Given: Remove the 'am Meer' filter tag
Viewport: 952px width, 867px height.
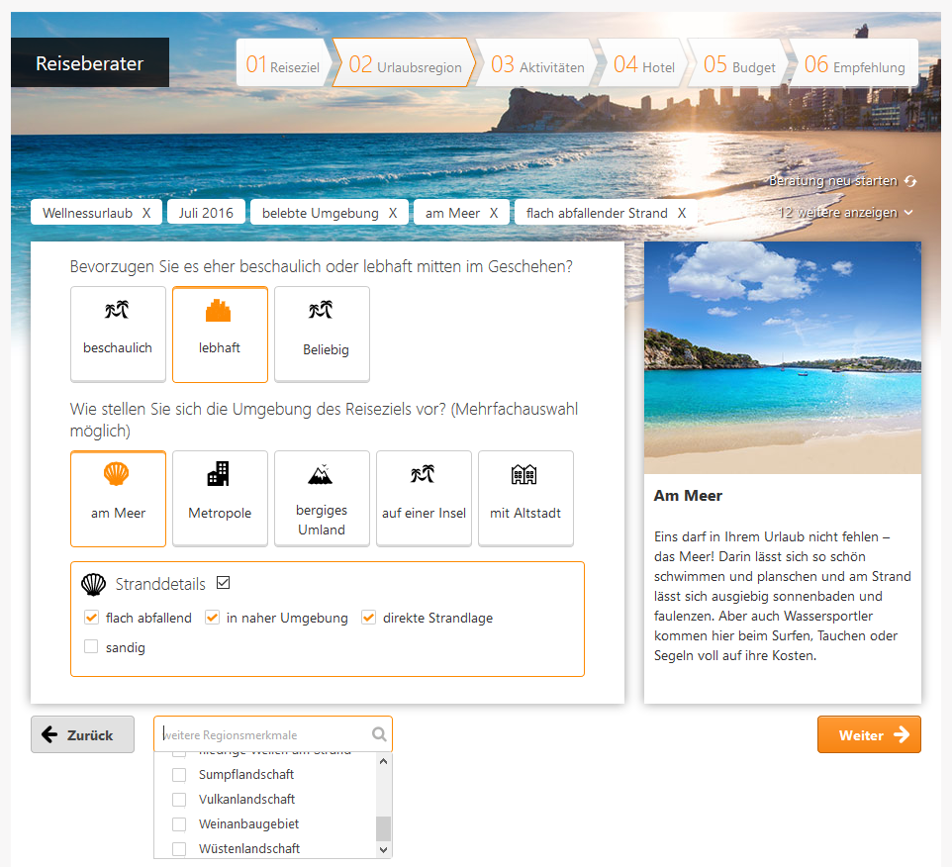Looking at the screenshot, I should (494, 213).
